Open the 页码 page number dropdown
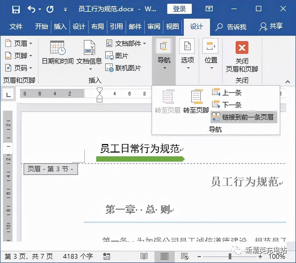The width and height of the screenshot is (296, 263). click(18, 68)
